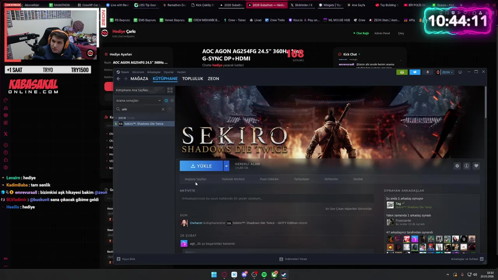Open the Mağaza Sayfası link

pyautogui.click(x=195, y=179)
